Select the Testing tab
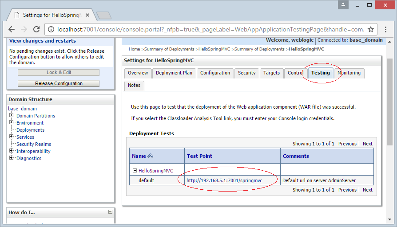Image resolution: width=397 pixels, height=227 pixels. [x=321, y=73]
